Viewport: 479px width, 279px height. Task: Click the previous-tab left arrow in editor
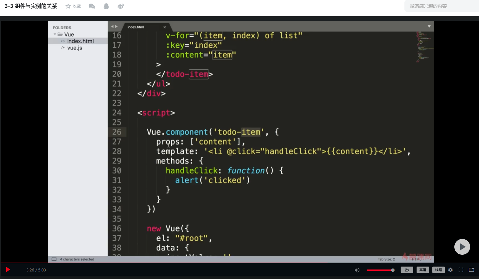[x=112, y=27]
